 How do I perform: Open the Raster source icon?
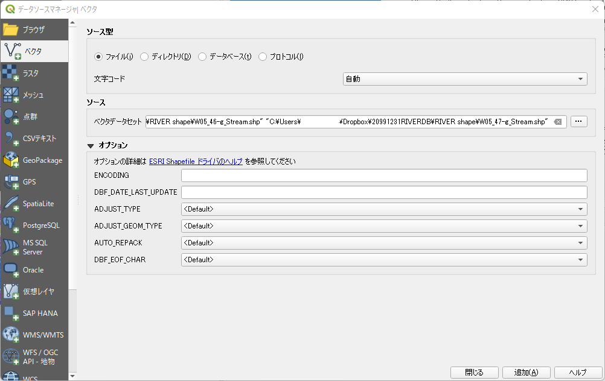tap(11, 73)
